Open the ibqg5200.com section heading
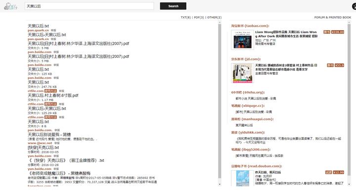This screenshot has width=356, height=192. pos(251,149)
